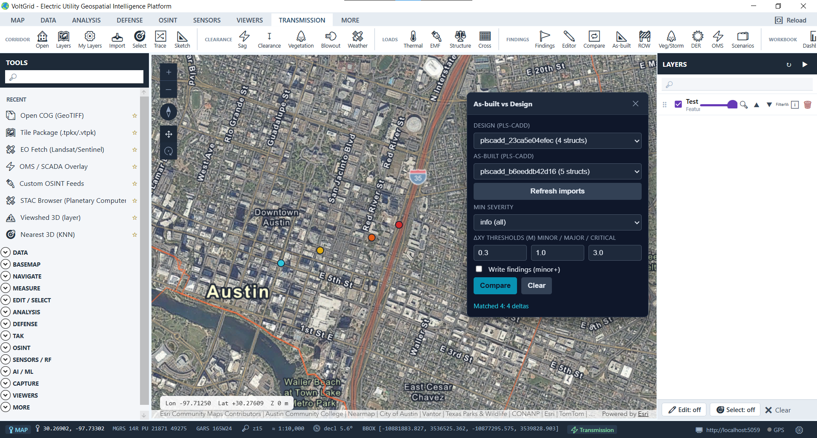Switch to the ANALYSIS tab
This screenshot has width=817, height=438.
click(86, 20)
